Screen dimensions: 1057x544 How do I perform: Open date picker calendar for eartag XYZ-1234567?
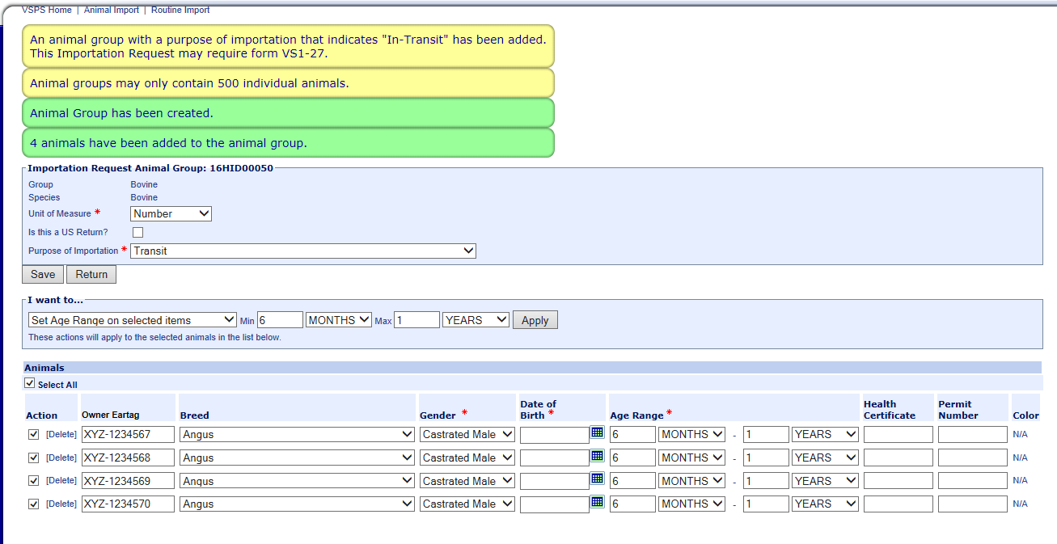tap(598, 432)
